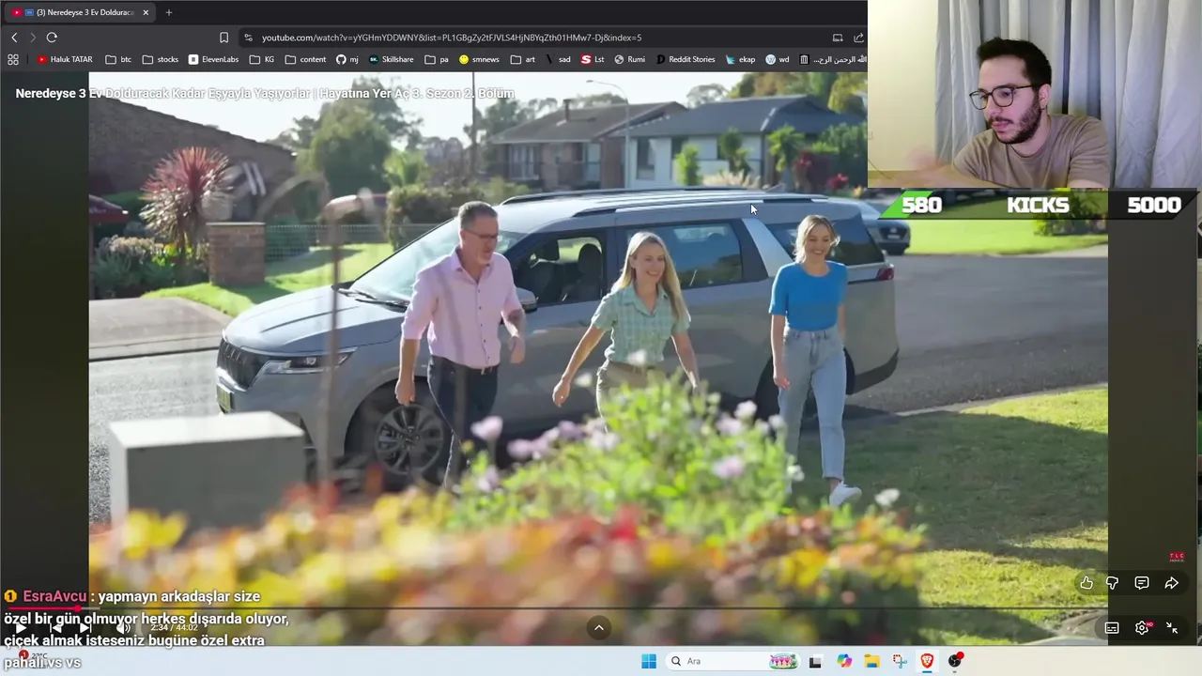1202x676 pixels.
Task: Expand the btc bookmark folder
Action: [118, 59]
